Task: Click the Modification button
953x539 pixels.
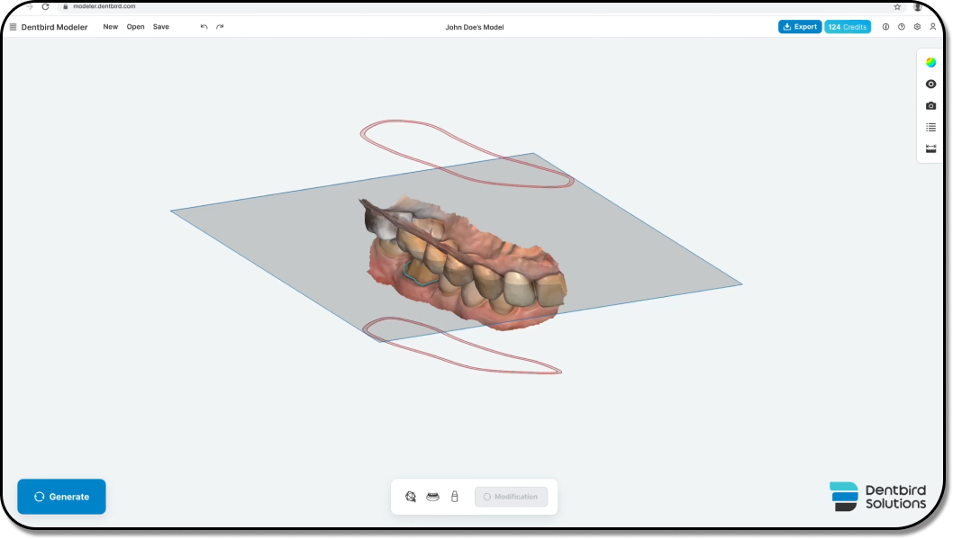Action: 511,497
